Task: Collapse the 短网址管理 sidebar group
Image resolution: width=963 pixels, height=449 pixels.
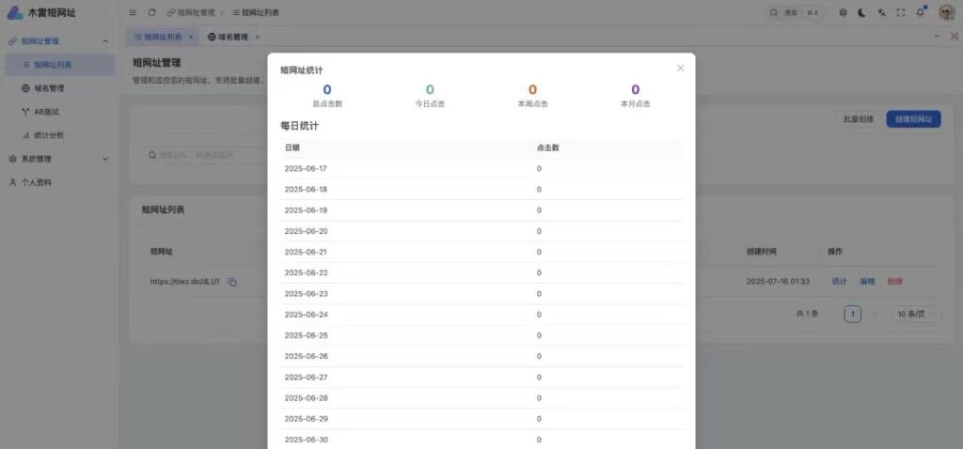Action: [59, 41]
